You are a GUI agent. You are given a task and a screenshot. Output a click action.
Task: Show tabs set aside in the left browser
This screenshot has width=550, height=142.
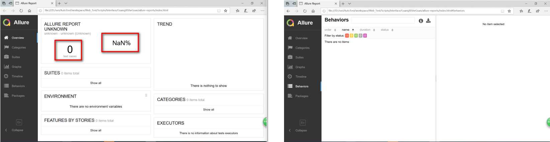[x=4, y=3]
